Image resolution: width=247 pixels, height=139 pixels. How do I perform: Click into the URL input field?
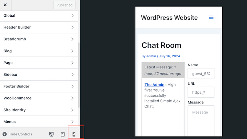coord(201,92)
